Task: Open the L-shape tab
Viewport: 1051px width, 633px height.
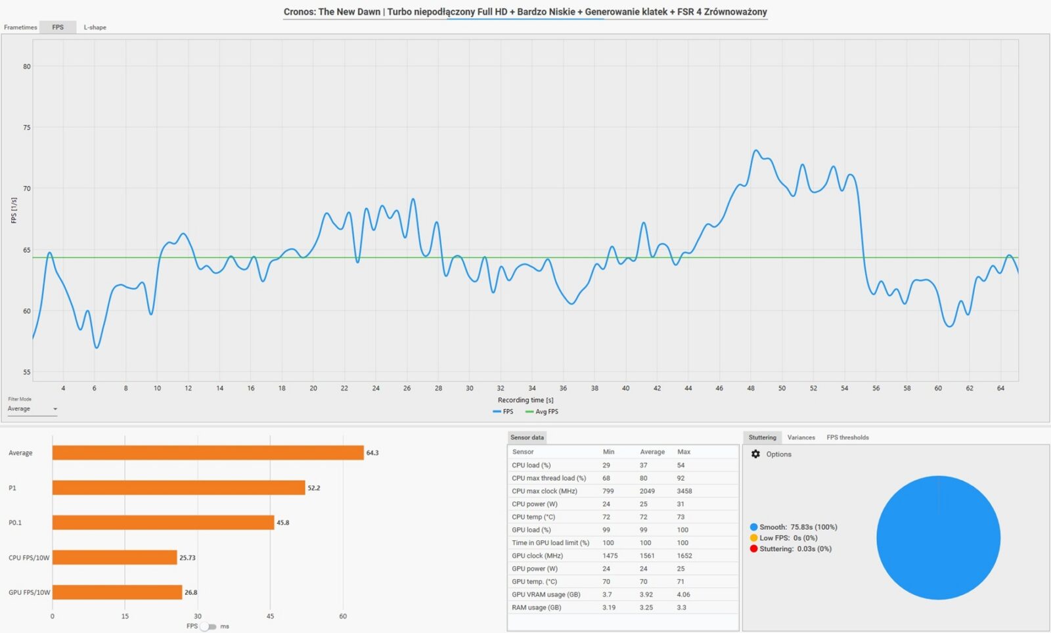Action: tap(95, 28)
